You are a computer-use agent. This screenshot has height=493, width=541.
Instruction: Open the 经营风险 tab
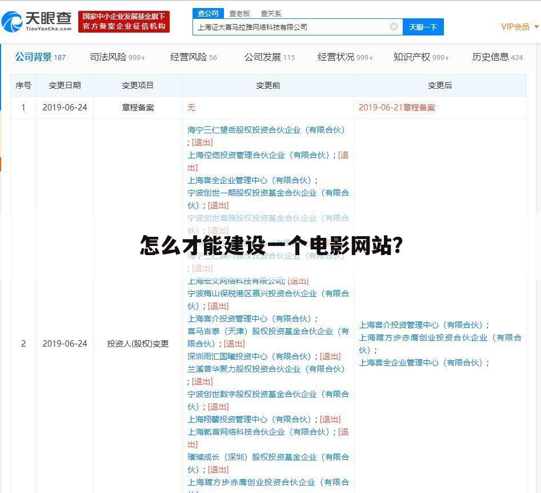194,57
